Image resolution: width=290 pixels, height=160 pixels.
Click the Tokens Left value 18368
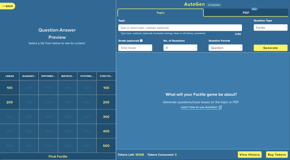139,155
